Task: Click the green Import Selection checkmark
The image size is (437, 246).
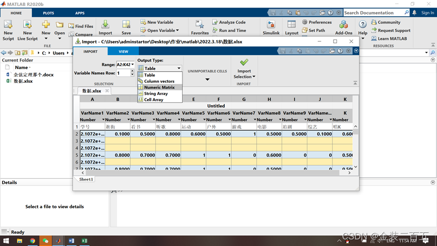Action: pyautogui.click(x=244, y=62)
